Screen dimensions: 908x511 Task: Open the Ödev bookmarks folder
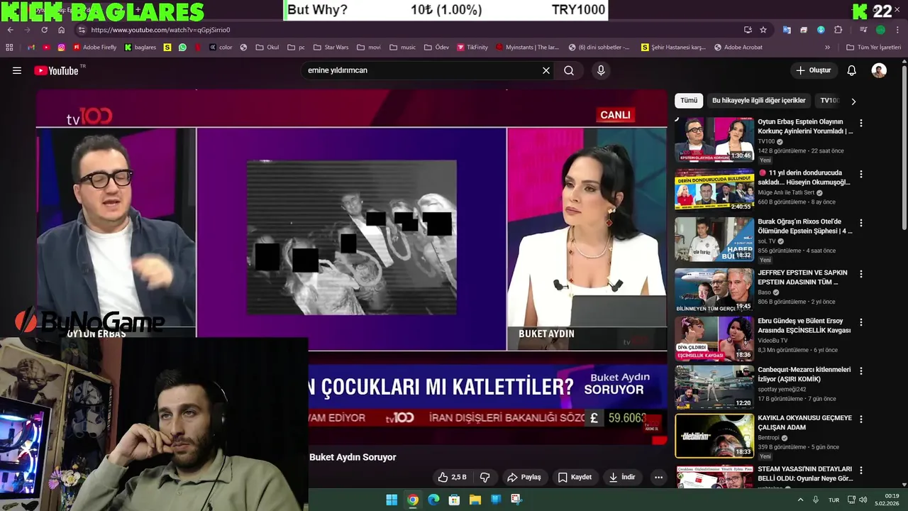pyautogui.click(x=436, y=48)
